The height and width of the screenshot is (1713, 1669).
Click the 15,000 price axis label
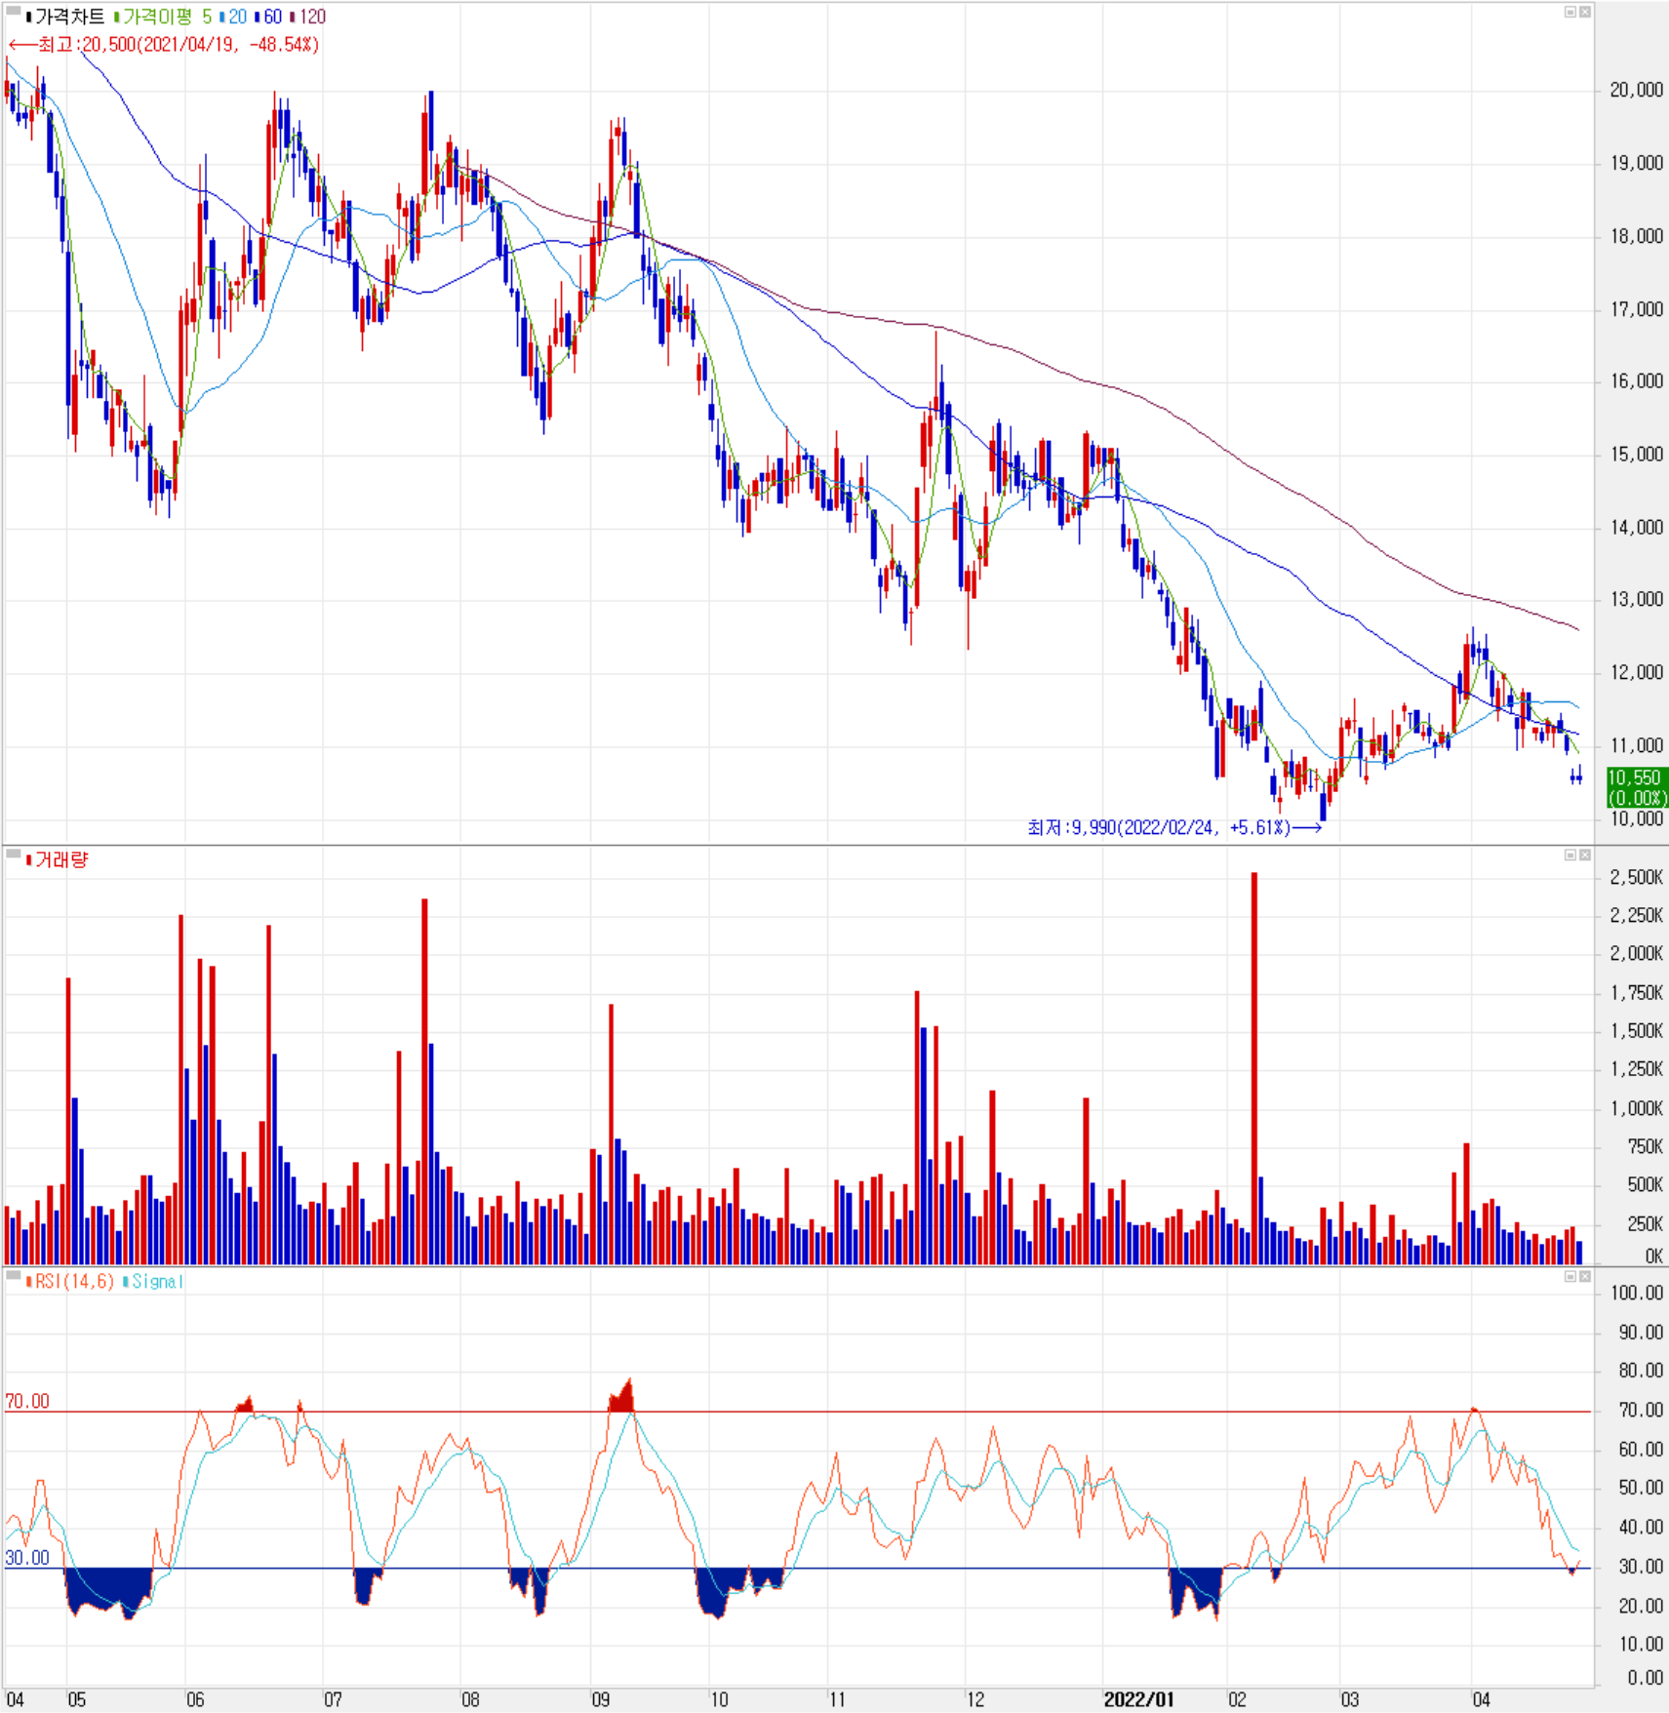(x=1636, y=454)
